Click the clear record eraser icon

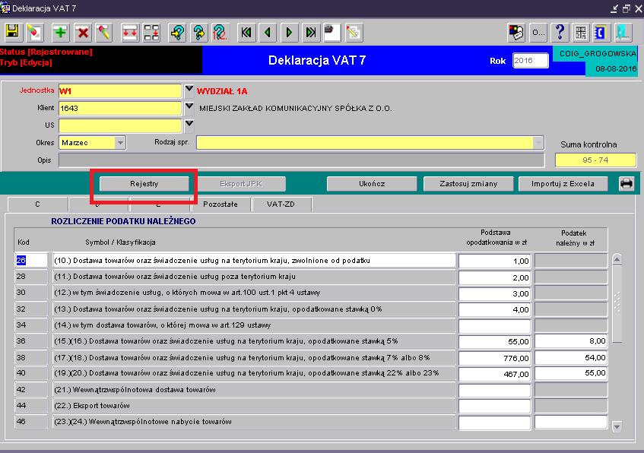tap(34, 32)
